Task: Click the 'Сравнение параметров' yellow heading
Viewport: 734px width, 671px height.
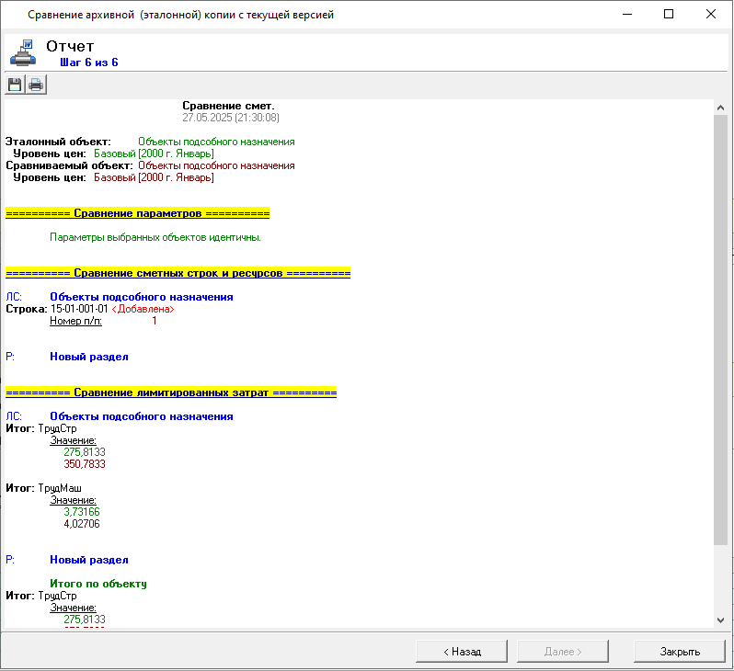Action: pyautogui.click(x=137, y=213)
